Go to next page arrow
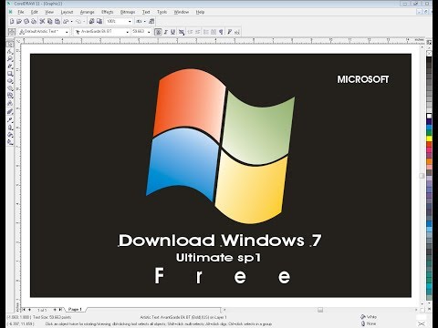Screen dimensions: 438x328 point(55,310)
